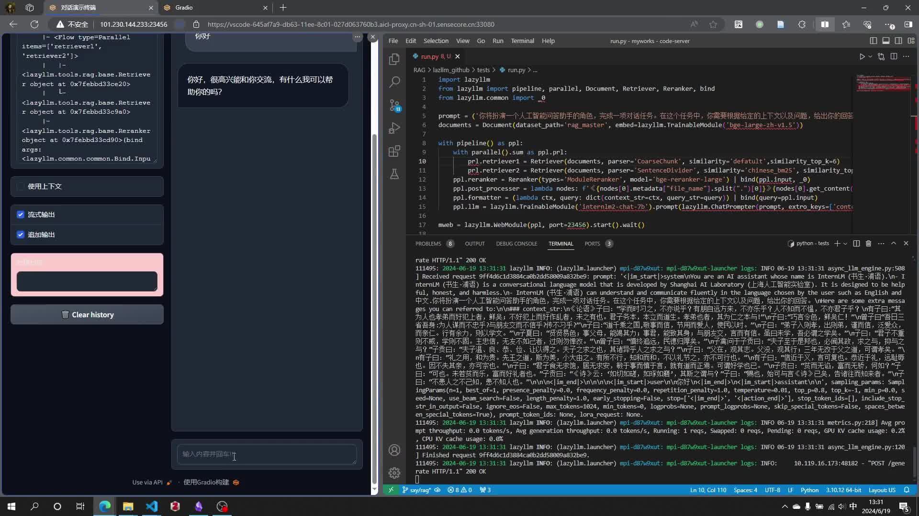Expand the run options dropdown arrow
Screen dimensions: 919x516
point(870,56)
